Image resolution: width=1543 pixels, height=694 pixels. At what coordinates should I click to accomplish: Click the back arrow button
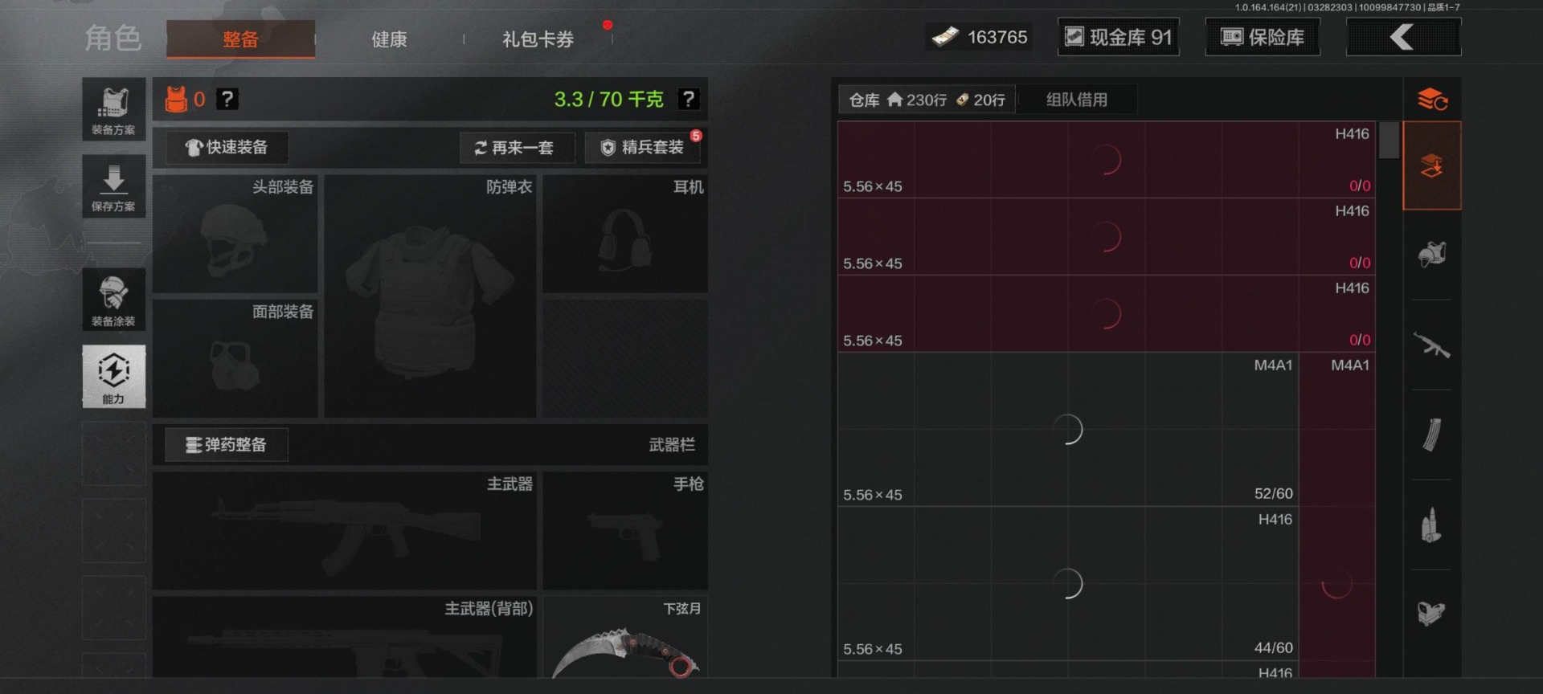[x=1403, y=37]
